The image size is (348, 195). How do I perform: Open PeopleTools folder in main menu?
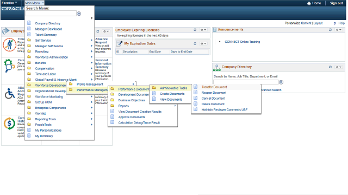(x=43, y=125)
